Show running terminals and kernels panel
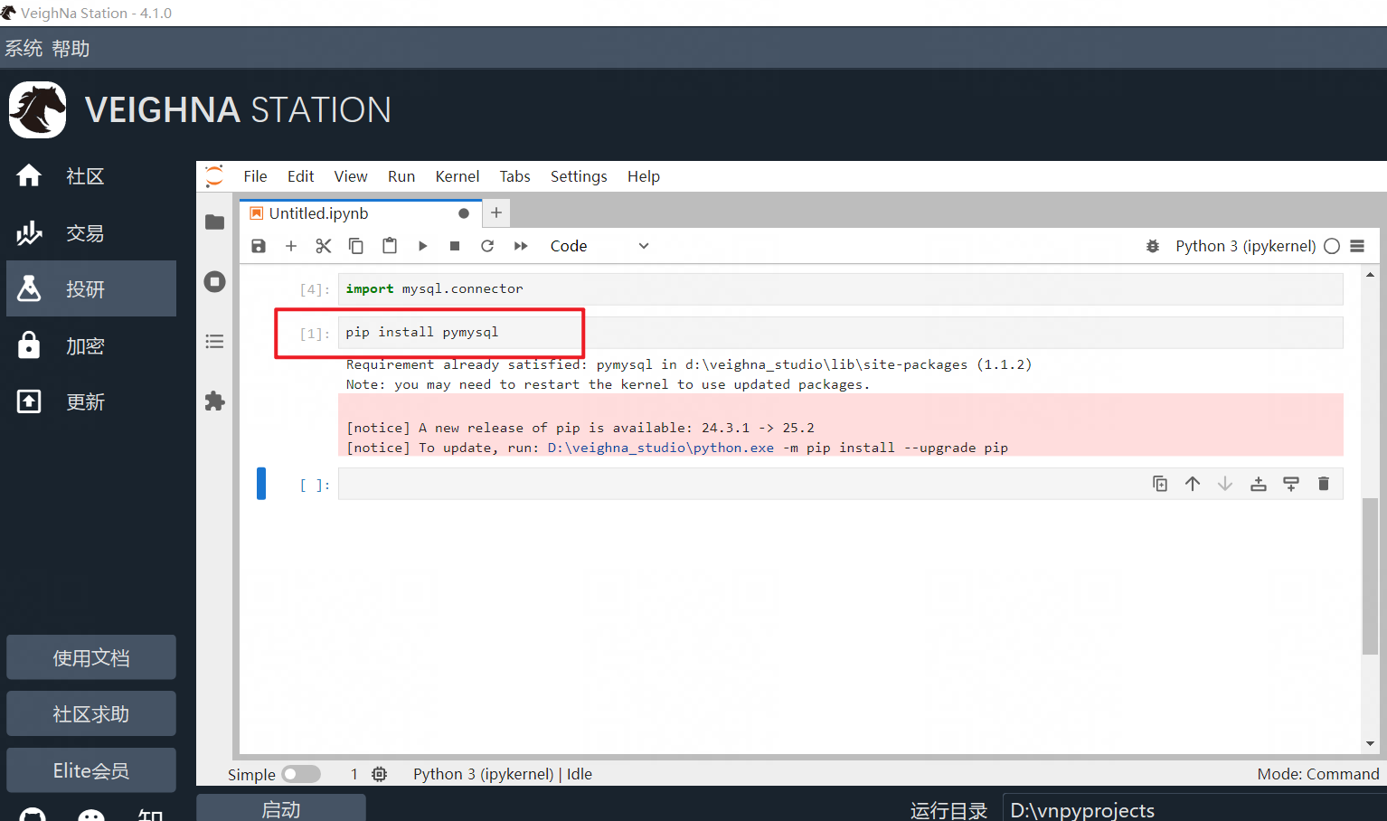The height and width of the screenshot is (821, 1387). point(214,282)
